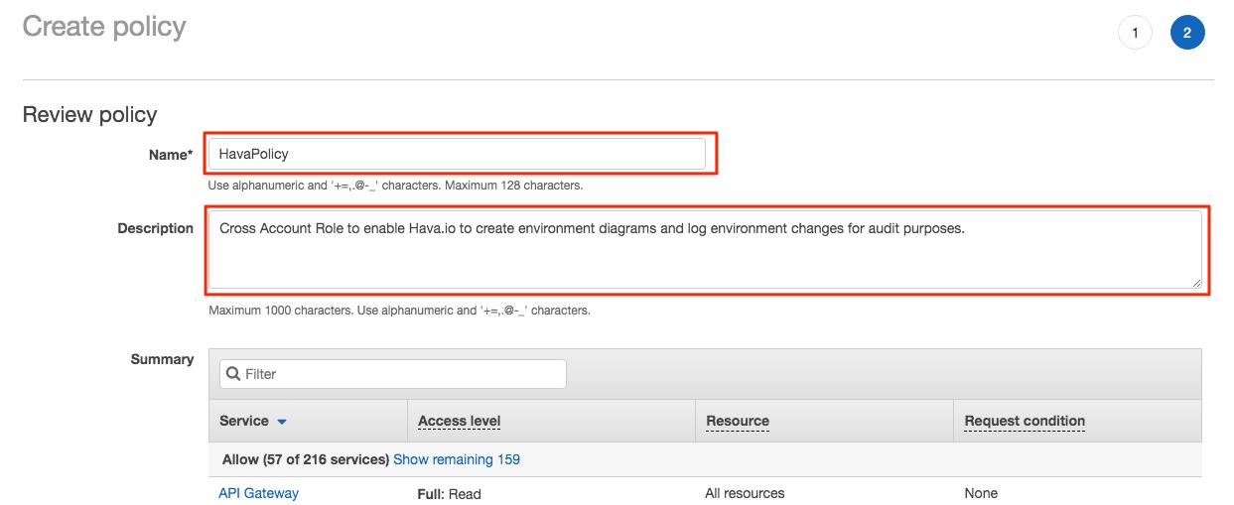The height and width of the screenshot is (505, 1234).
Task: Toggle the Service column sort arrow
Action: coord(282,422)
